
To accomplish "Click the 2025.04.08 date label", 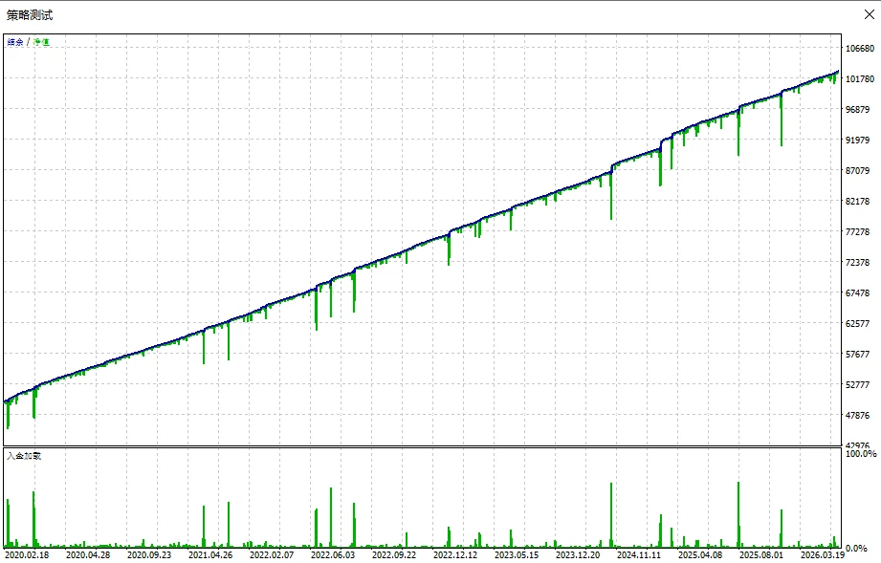I will [700, 555].
